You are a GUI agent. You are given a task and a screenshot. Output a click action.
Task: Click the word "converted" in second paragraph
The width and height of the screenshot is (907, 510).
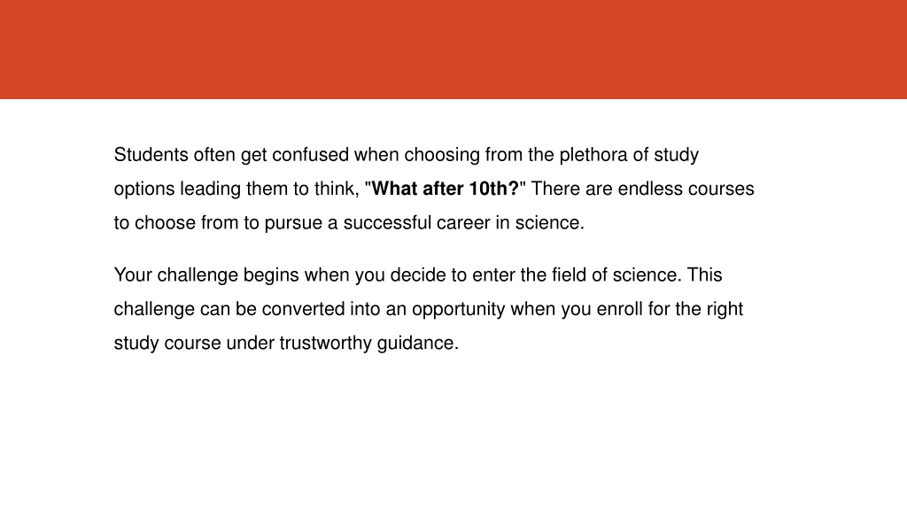coord(304,309)
